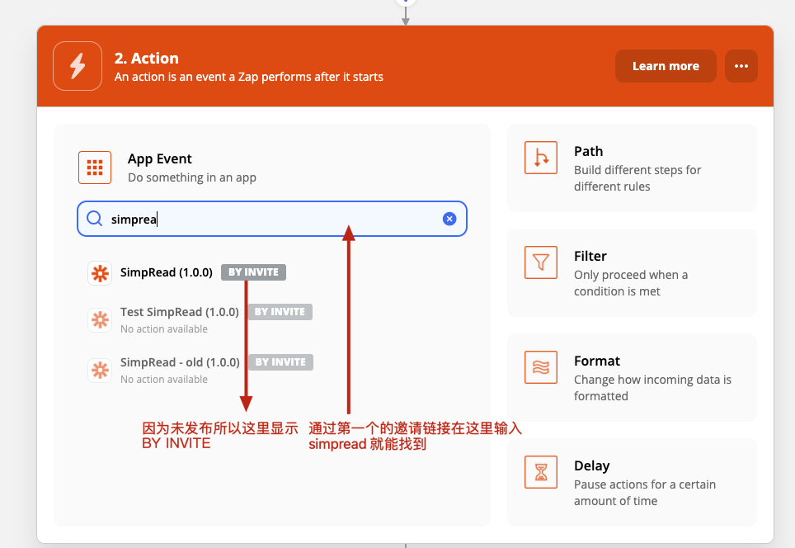Click the Learn more button
This screenshot has height=548, width=795.
click(x=666, y=66)
